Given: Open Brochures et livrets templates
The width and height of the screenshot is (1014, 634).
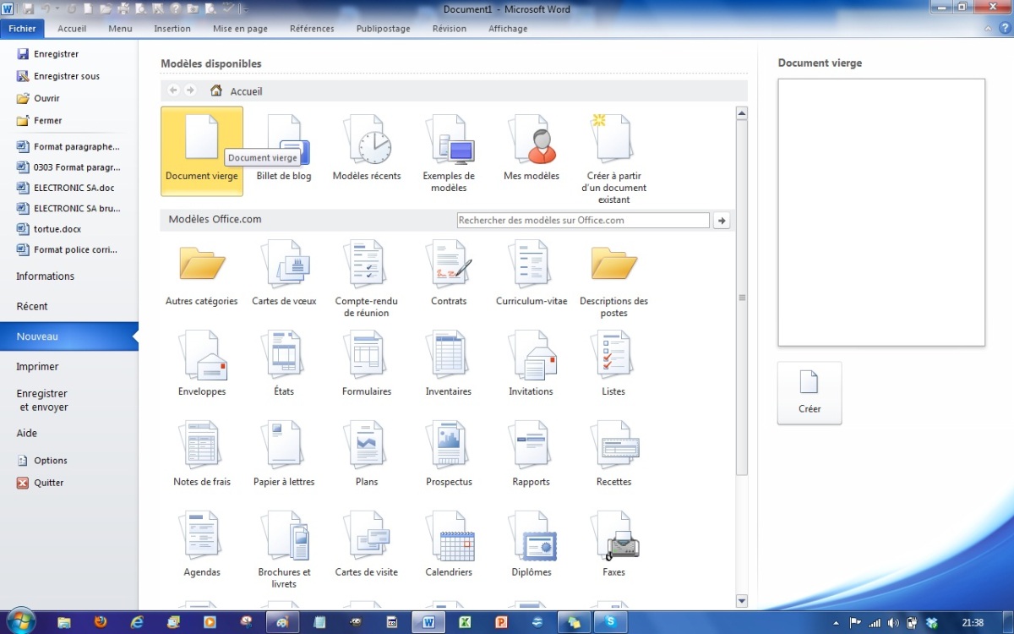Looking at the screenshot, I should (x=284, y=550).
